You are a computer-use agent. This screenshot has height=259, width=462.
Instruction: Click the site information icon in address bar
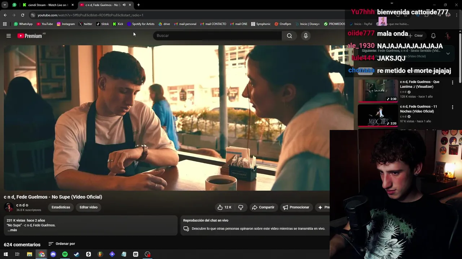33,15
